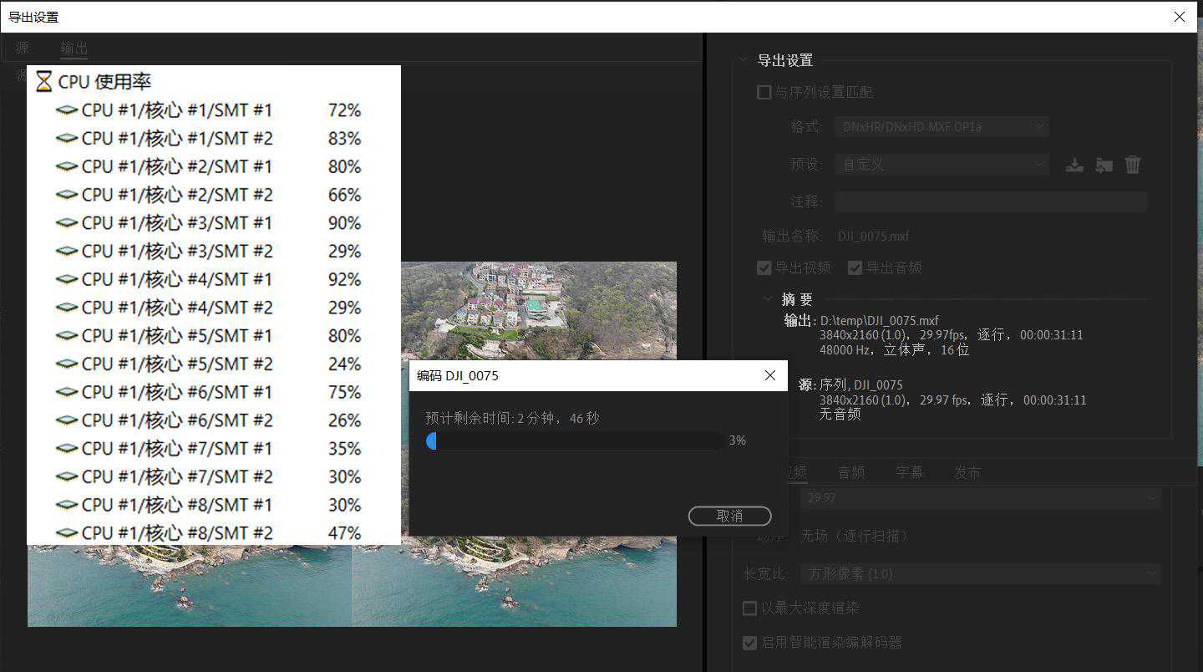Click the chip icon for 核心 #1/SMT #1
Image resolution: width=1203 pixels, height=672 pixels.
[67, 110]
